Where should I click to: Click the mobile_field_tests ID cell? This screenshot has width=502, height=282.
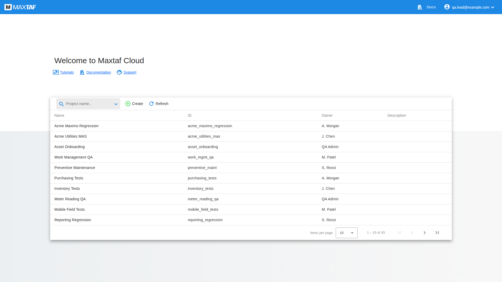point(203,209)
